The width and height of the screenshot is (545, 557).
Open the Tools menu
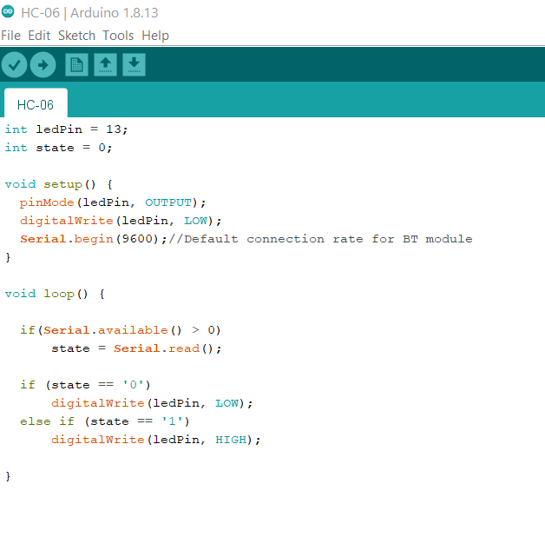[118, 36]
